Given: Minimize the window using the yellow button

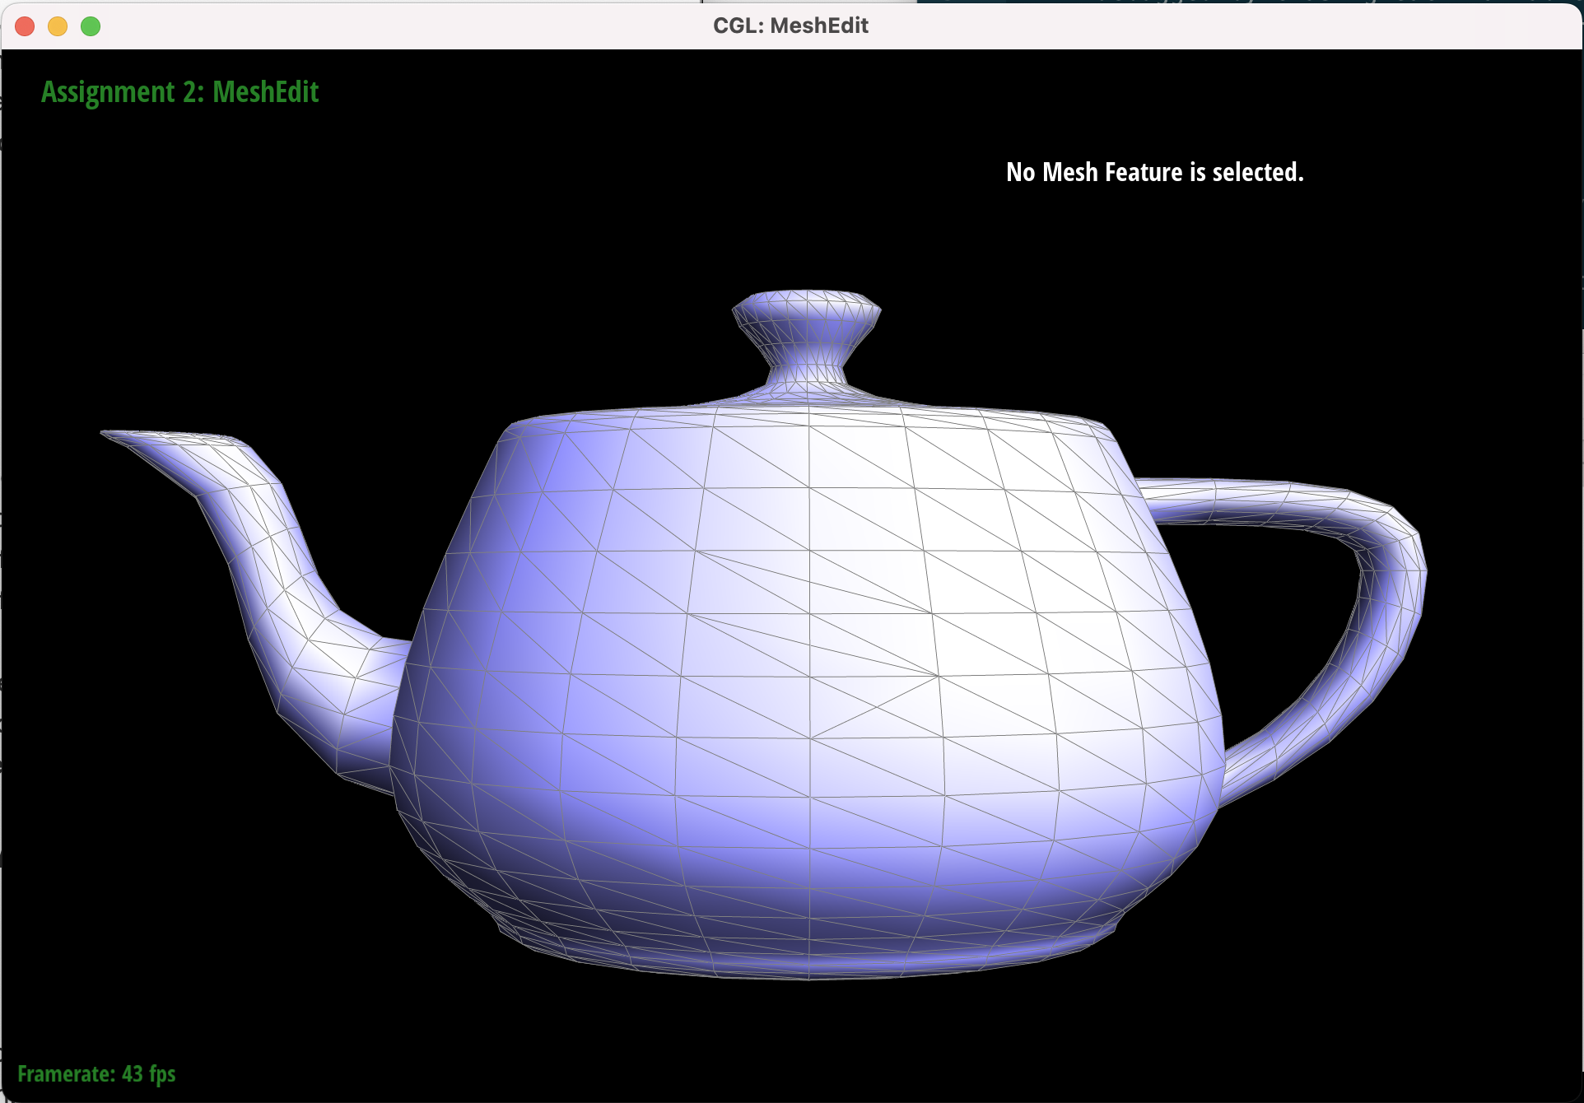Looking at the screenshot, I should 58,26.
